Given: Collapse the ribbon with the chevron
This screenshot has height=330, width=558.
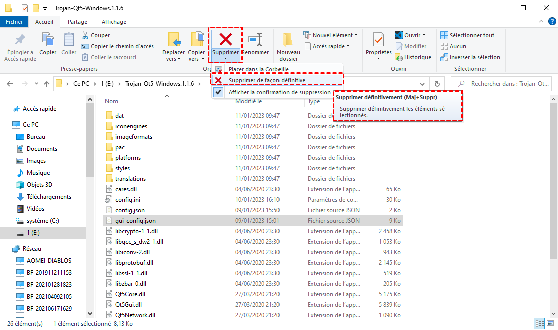Looking at the screenshot, I should pos(541,22).
